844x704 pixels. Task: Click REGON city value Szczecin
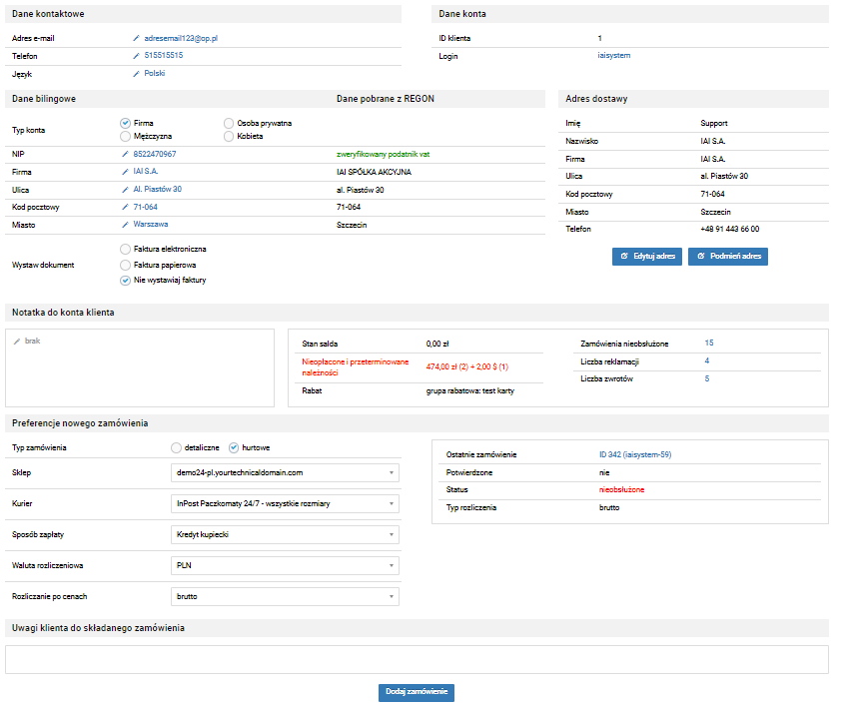coord(352,225)
